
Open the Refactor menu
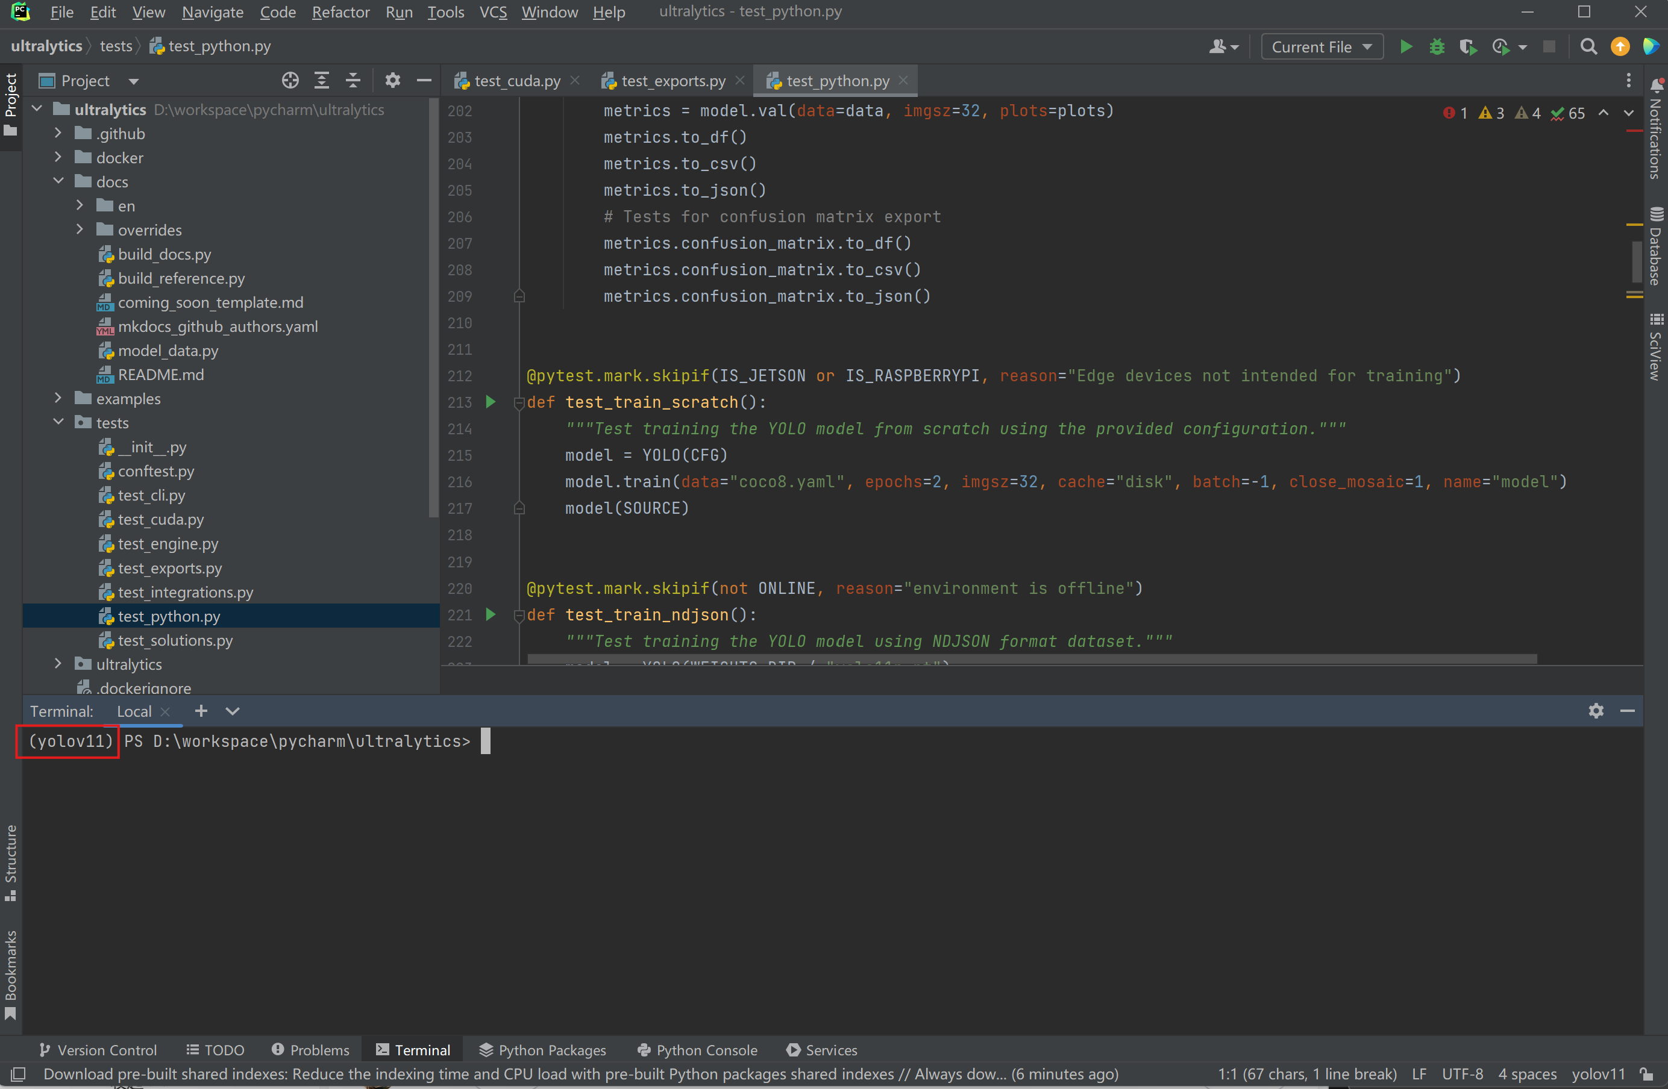click(340, 12)
